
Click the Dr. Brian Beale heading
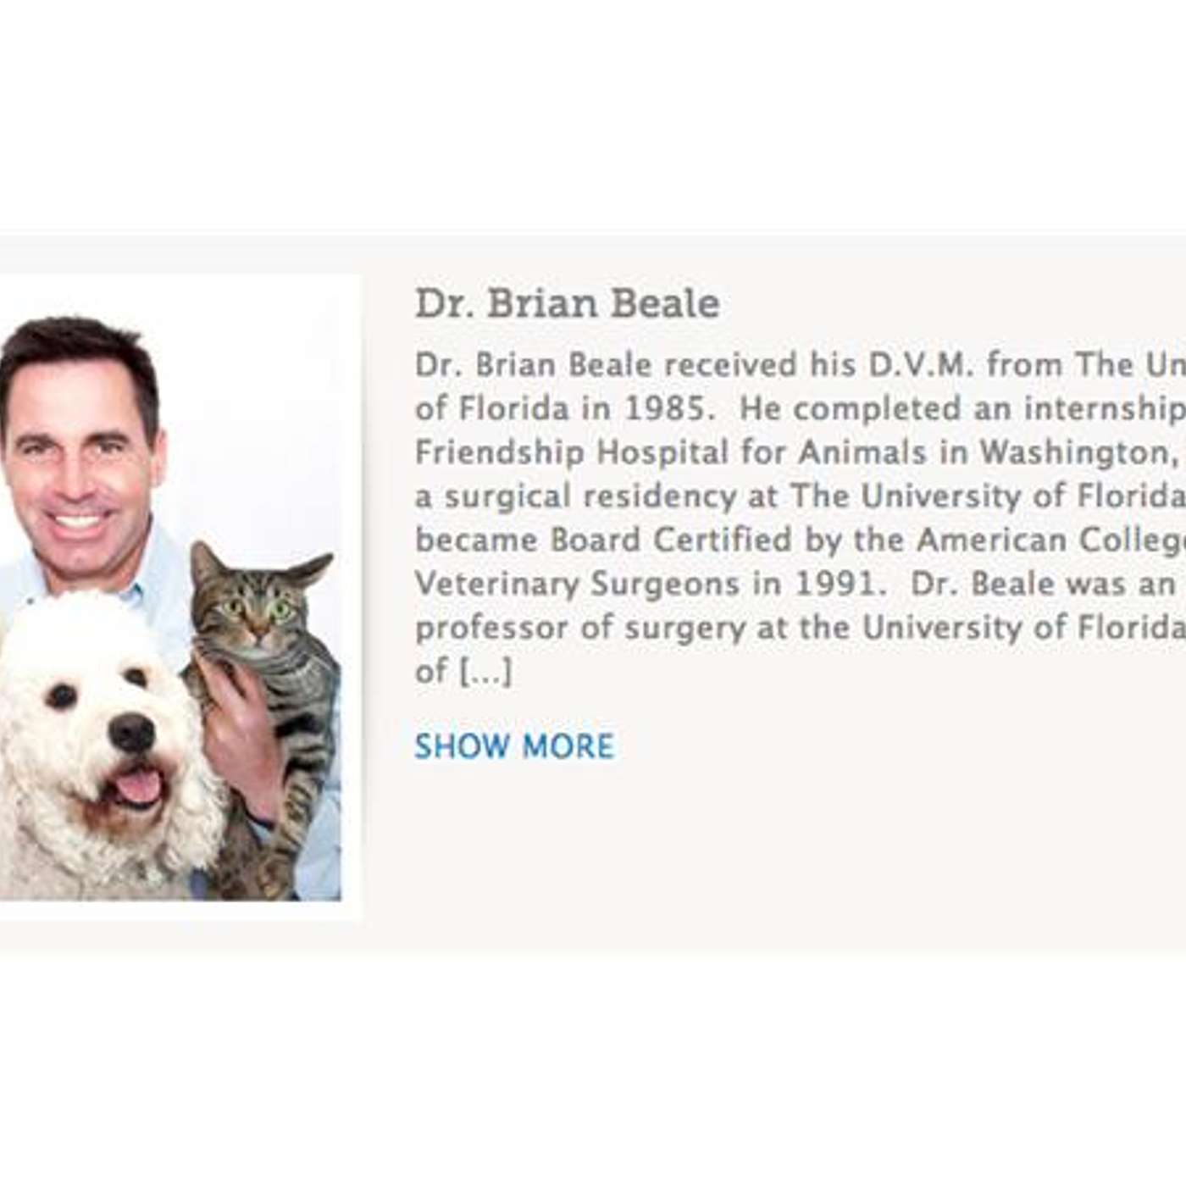pyautogui.click(x=567, y=303)
